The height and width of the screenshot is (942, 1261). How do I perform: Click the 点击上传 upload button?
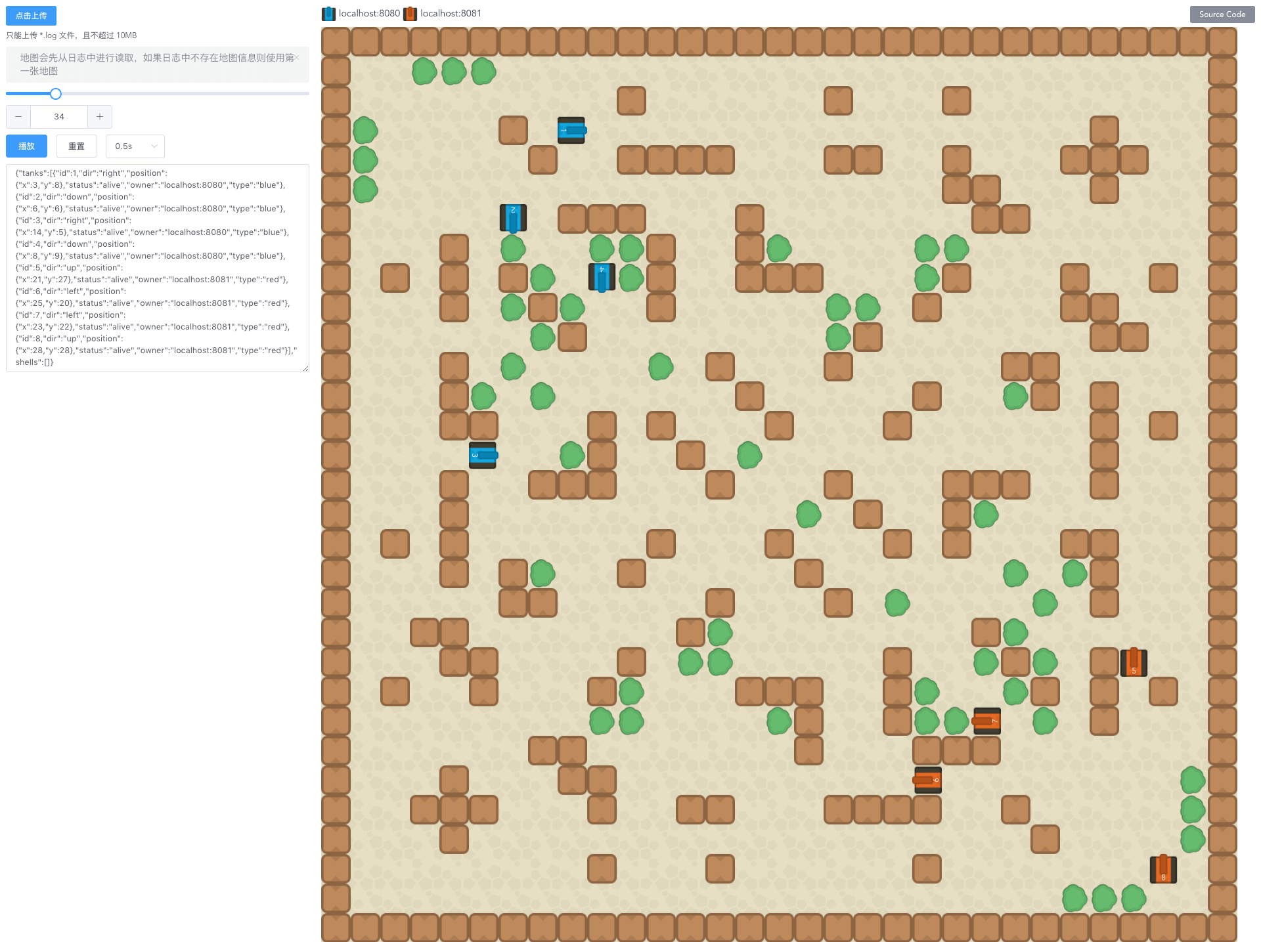pos(31,16)
